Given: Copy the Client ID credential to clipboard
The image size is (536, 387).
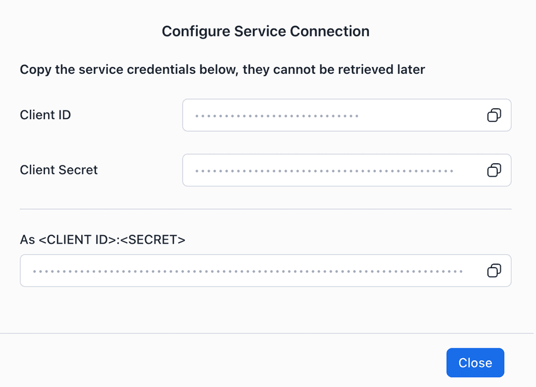Looking at the screenshot, I should pyautogui.click(x=493, y=115).
